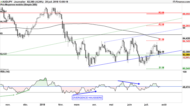Click the juin date axis label

point(129,105)
